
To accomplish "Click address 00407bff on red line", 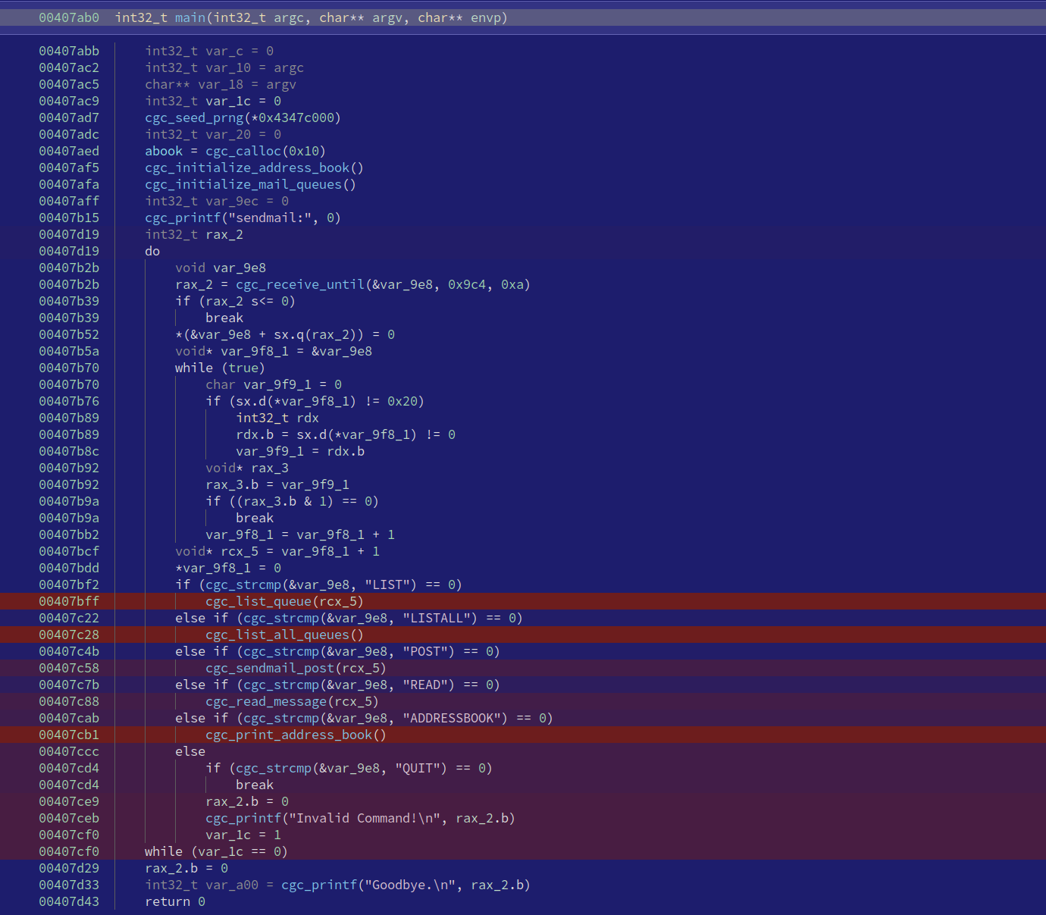I will click(69, 601).
